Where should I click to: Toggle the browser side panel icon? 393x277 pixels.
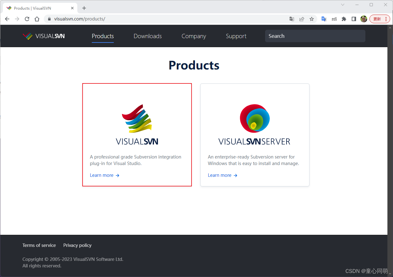coord(354,19)
